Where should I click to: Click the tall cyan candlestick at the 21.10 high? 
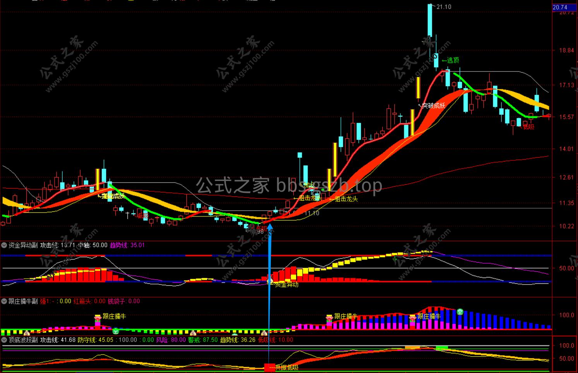[x=430, y=21]
